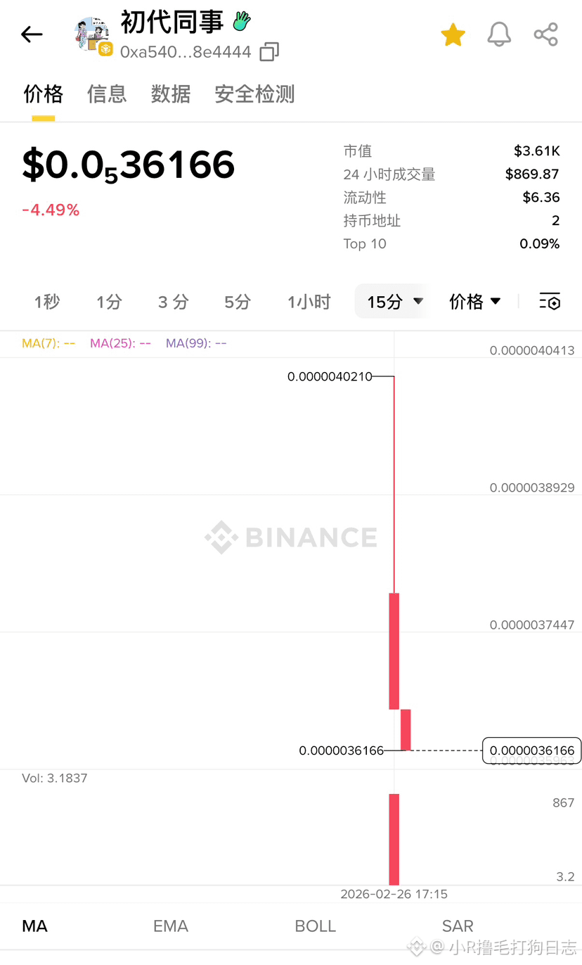Enable the BOLL indicator
The width and height of the screenshot is (582, 965).
[x=316, y=926]
